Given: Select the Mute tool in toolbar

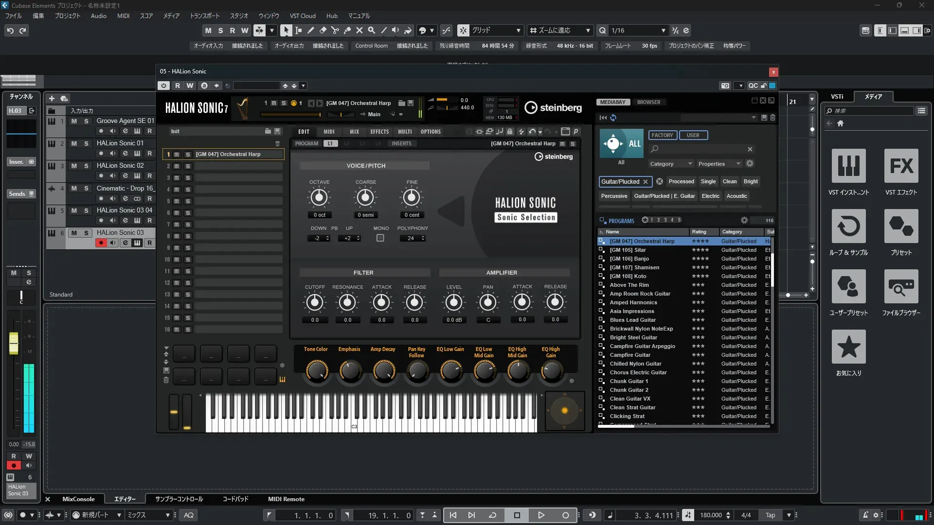Looking at the screenshot, I should point(359,30).
